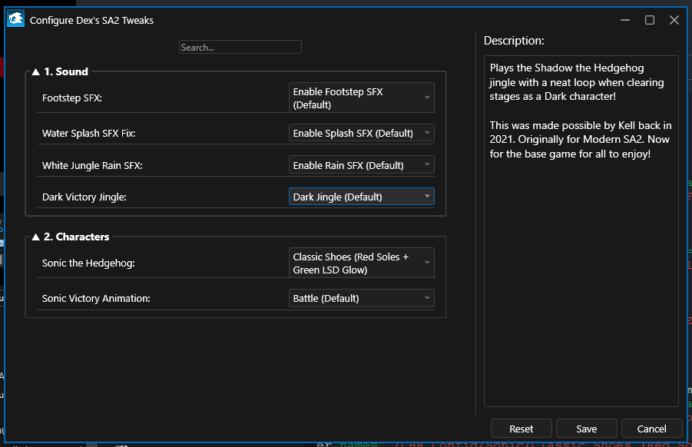Click the White Jungle Rain SFX label
The height and width of the screenshot is (447, 692).
coord(92,165)
